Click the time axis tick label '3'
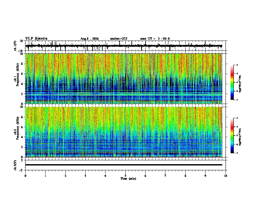The height and width of the screenshot is (197, 254). pos(85,176)
